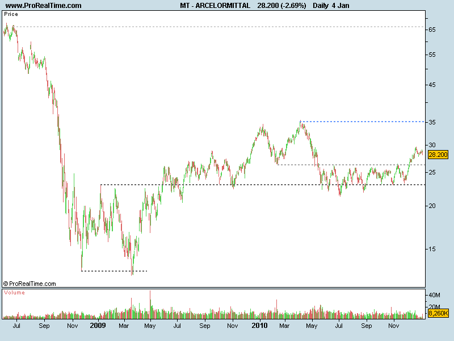Click the 28.200 (-2.69%) quote in header
The height and width of the screenshot is (341, 454).
coord(281,6)
